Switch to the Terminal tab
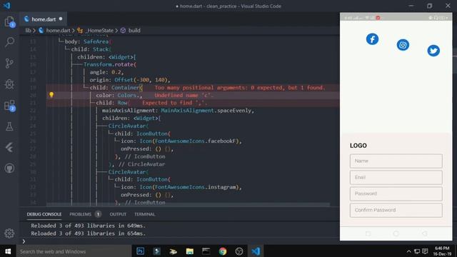This screenshot has height=257, width=457. (x=144, y=214)
